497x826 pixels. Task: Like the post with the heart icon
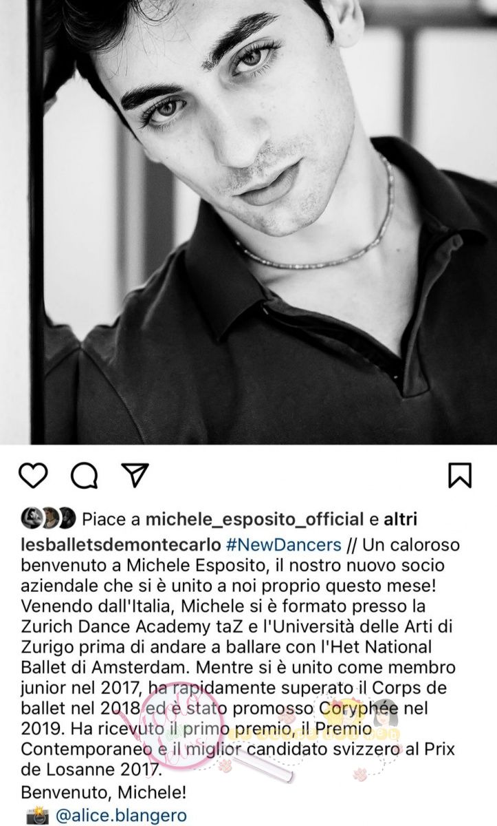tap(33, 475)
